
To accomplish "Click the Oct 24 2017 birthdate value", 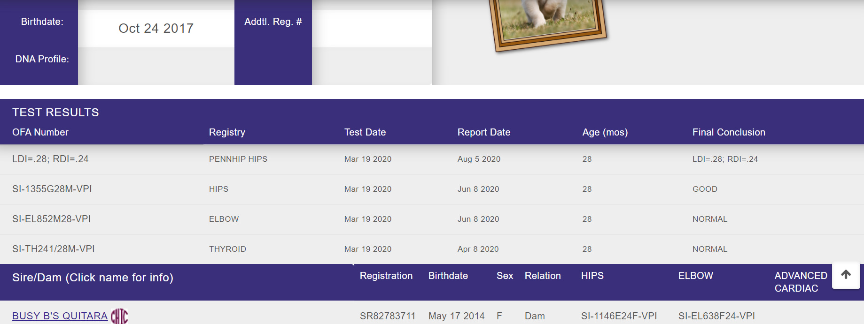I will (156, 28).
